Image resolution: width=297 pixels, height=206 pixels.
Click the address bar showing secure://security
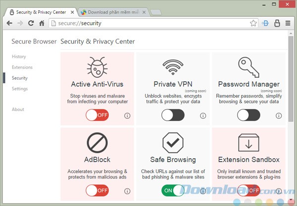pos(148,23)
